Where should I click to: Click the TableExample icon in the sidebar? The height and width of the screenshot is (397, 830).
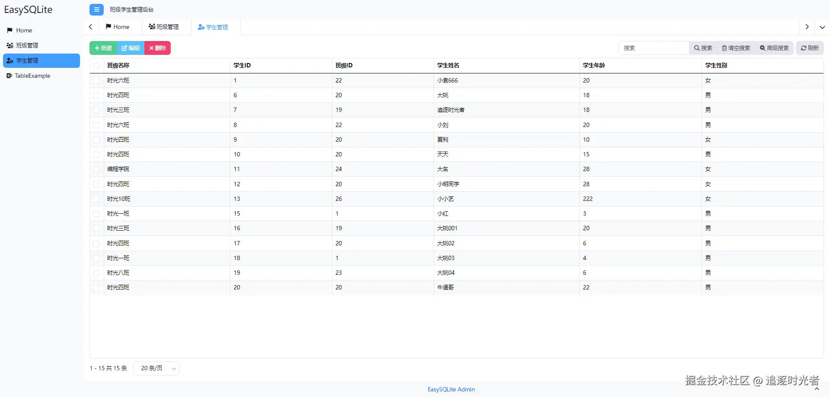tap(9, 76)
